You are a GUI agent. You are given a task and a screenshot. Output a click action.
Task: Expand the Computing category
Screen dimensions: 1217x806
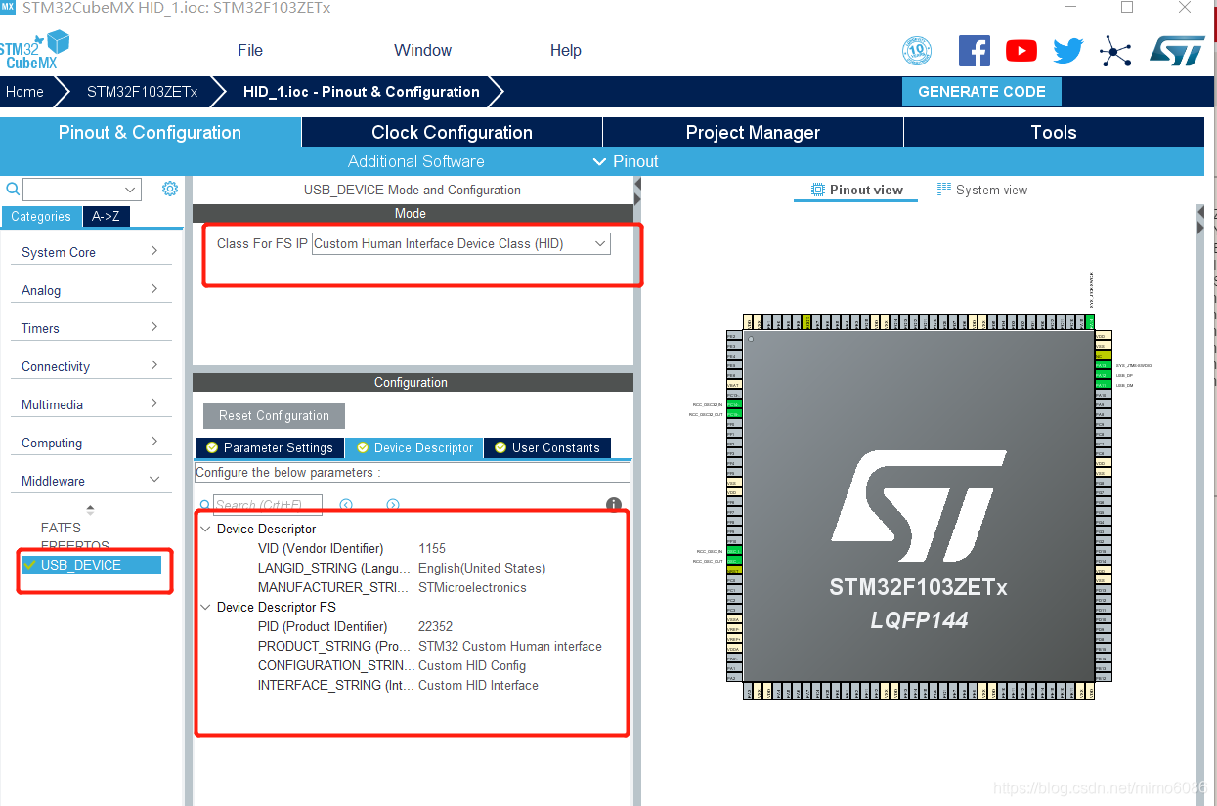click(90, 443)
